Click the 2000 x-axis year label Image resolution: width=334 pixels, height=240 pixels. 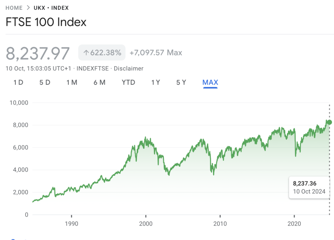coord(146,224)
